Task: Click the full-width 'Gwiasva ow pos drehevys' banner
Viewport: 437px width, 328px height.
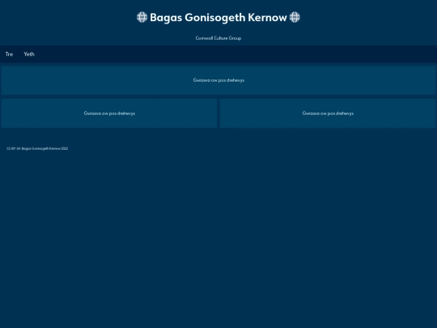Action: (218, 80)
